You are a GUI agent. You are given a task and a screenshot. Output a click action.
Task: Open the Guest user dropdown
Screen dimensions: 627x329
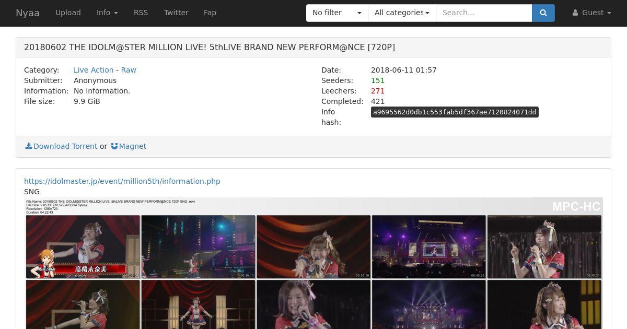[x=591, y=13]
